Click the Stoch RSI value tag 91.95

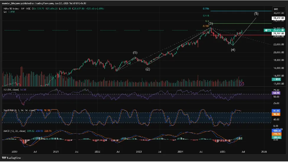[x=276, y=111]
